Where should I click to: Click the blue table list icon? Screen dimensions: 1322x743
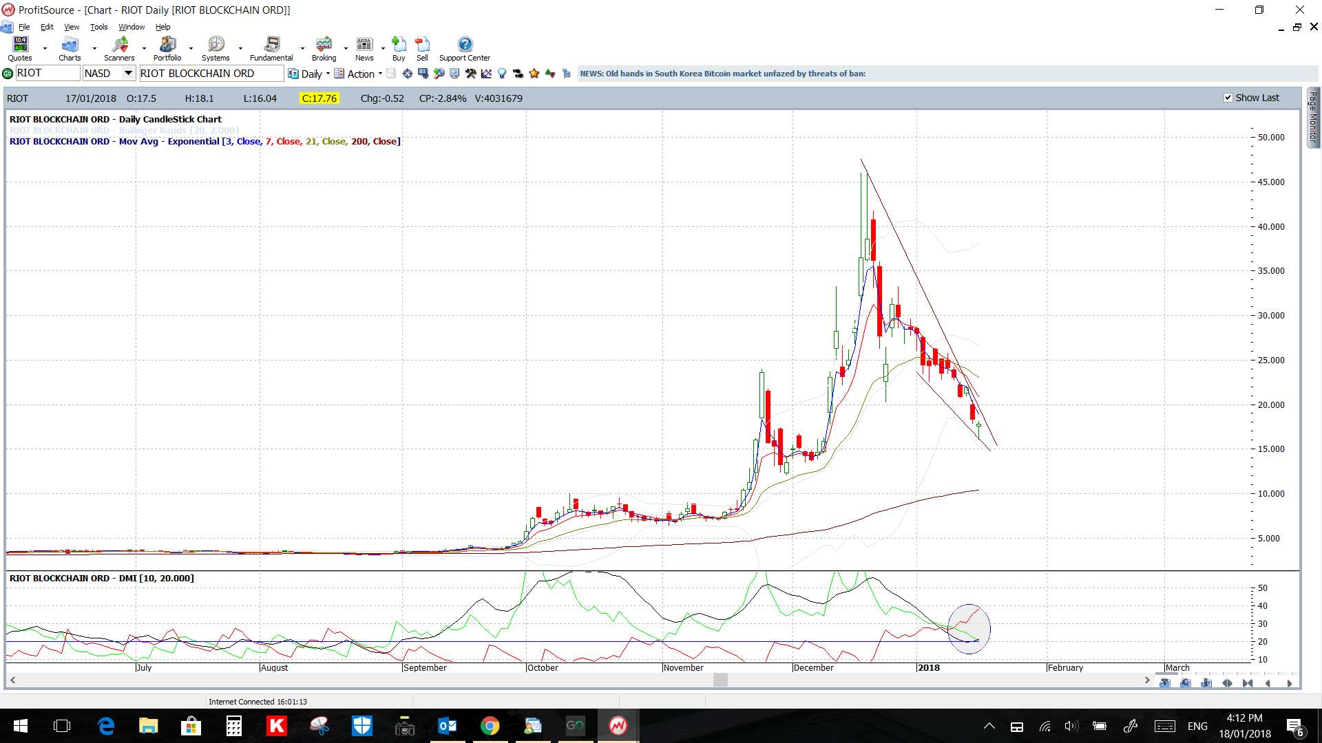423,74
